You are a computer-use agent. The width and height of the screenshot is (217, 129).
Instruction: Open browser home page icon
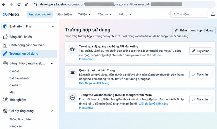tap(27, 4)
